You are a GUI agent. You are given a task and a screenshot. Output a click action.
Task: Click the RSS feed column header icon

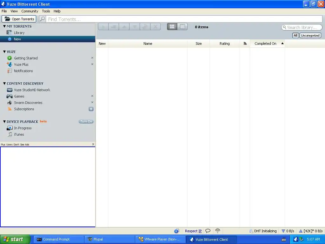245,44
